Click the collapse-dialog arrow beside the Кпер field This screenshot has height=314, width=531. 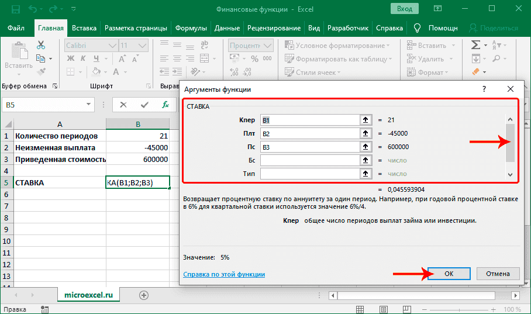click(x=367, y=120)
